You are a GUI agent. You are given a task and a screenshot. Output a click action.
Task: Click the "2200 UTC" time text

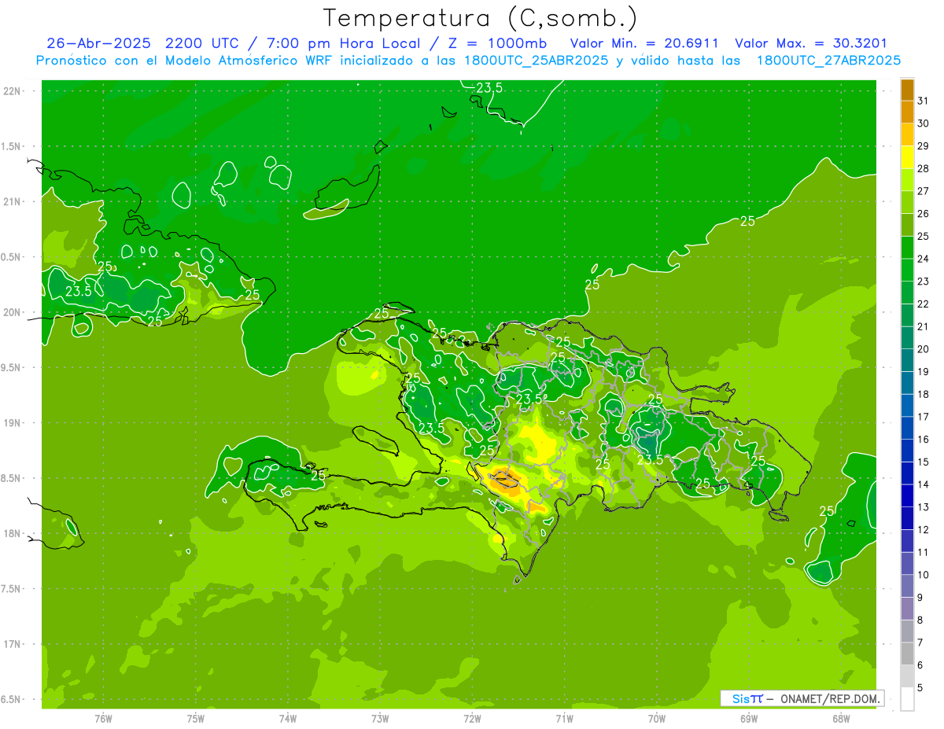tap(201, 43)
